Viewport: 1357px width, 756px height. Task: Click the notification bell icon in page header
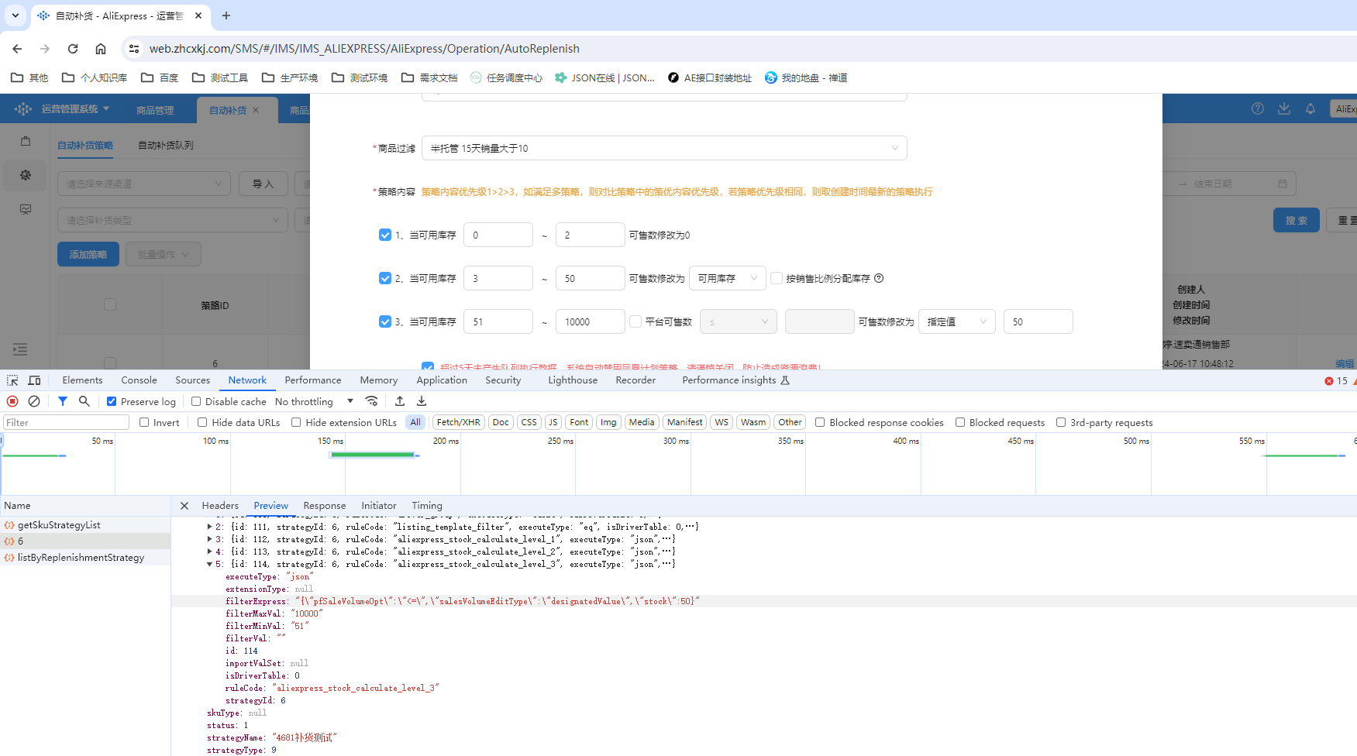click(1311, 109)
